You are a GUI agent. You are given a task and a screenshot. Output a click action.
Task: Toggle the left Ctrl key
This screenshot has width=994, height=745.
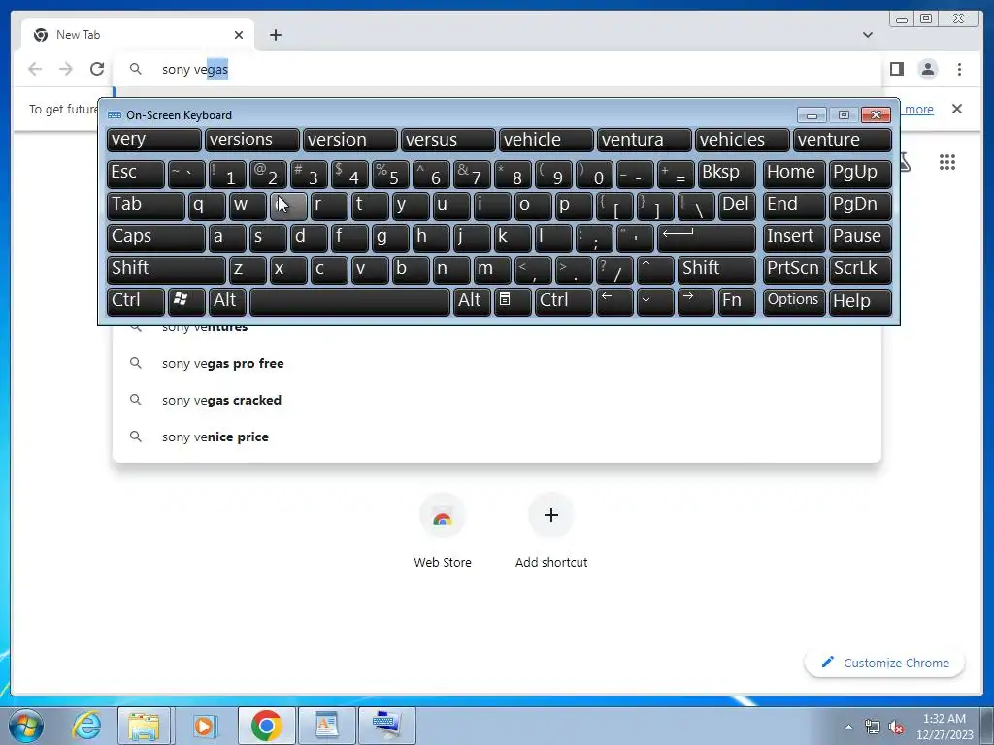pyautogui.click(x=136, y=303)
